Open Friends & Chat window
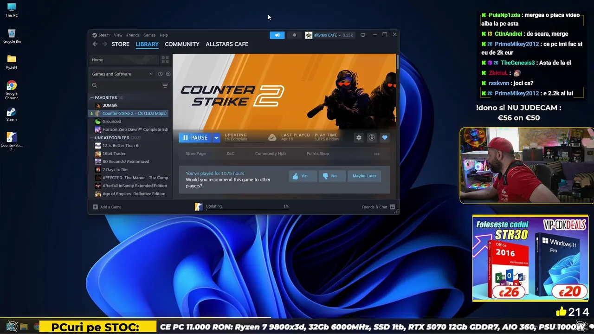The width and height of the screenshot is (594, 334). 378,207
